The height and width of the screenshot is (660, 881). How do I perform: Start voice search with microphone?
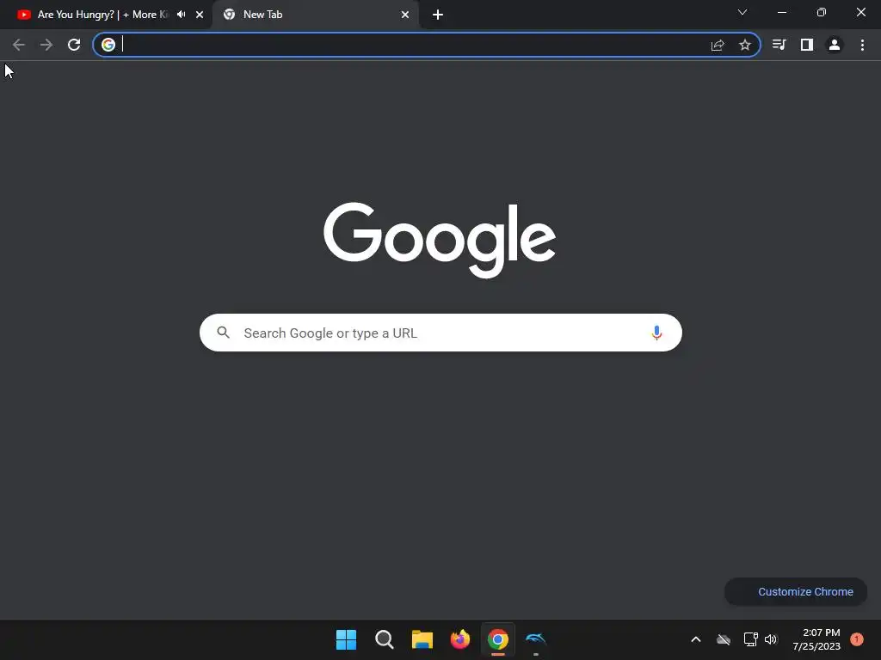tap(656, 333)
